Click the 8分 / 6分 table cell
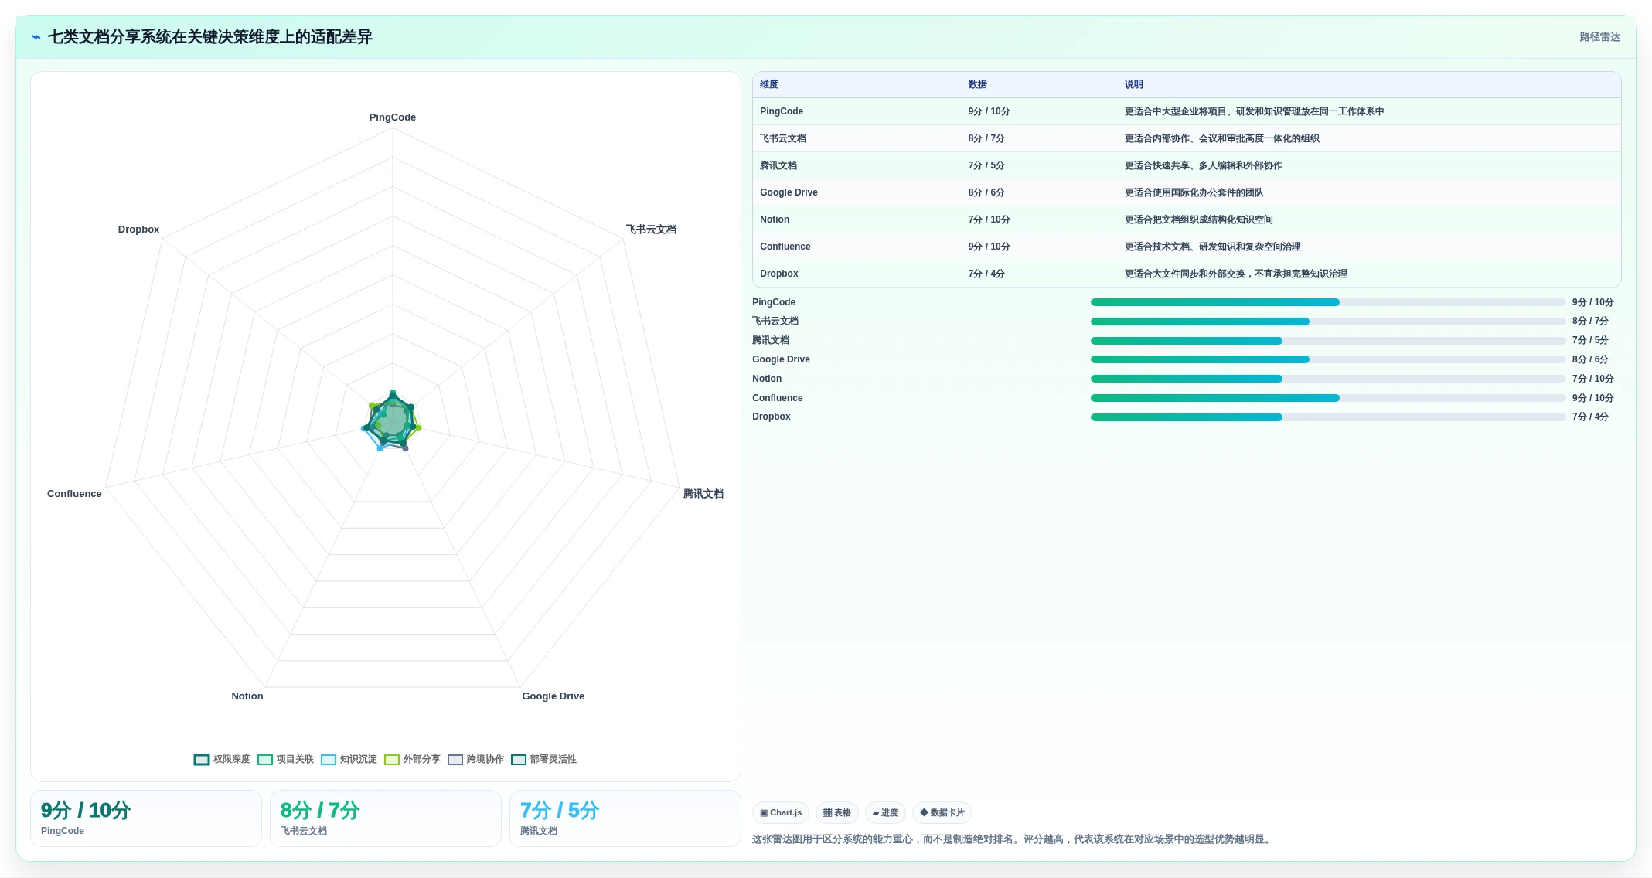The height and width of the screenshot is (878, 1652). tap(986, 192)
